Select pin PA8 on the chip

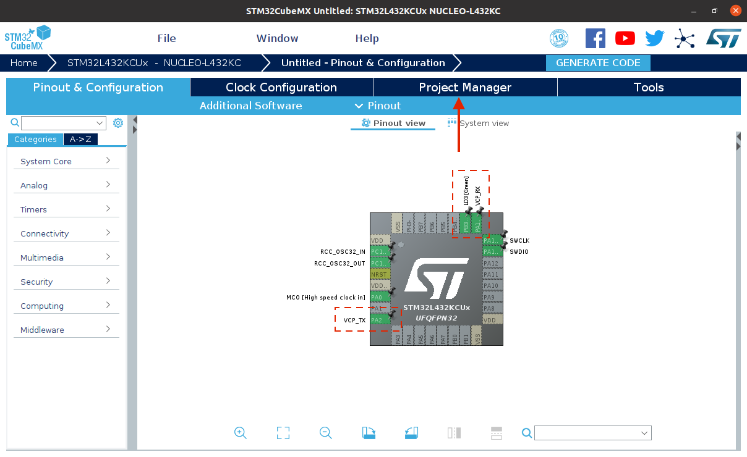[492, 308]
